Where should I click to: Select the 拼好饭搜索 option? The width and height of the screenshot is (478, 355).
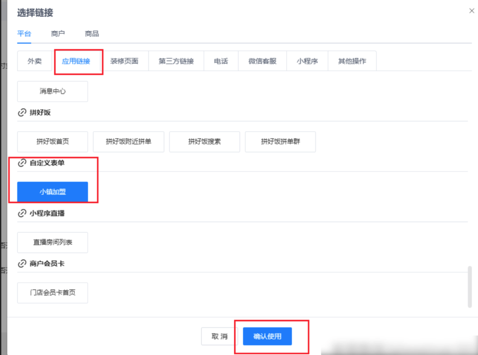[x=204, y=142]
